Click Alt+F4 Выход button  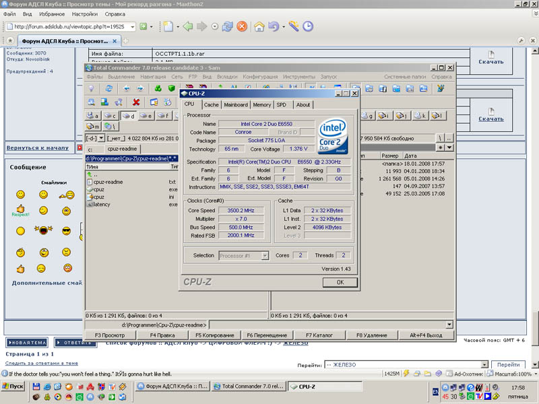pyautogui.click(x=426, y=335)
